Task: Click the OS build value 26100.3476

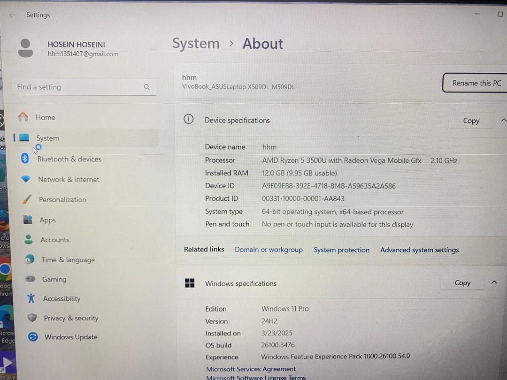Action: coord(278,345)
